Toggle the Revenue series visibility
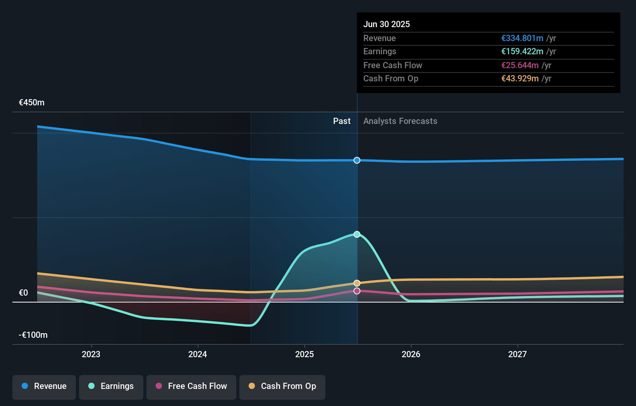This screenshot has width=636, height=406. [x=44, y=386]
